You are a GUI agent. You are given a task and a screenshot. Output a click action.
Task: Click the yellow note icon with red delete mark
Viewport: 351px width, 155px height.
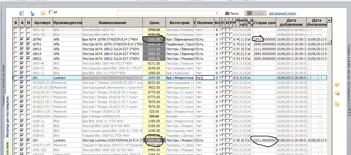[337, 93]
